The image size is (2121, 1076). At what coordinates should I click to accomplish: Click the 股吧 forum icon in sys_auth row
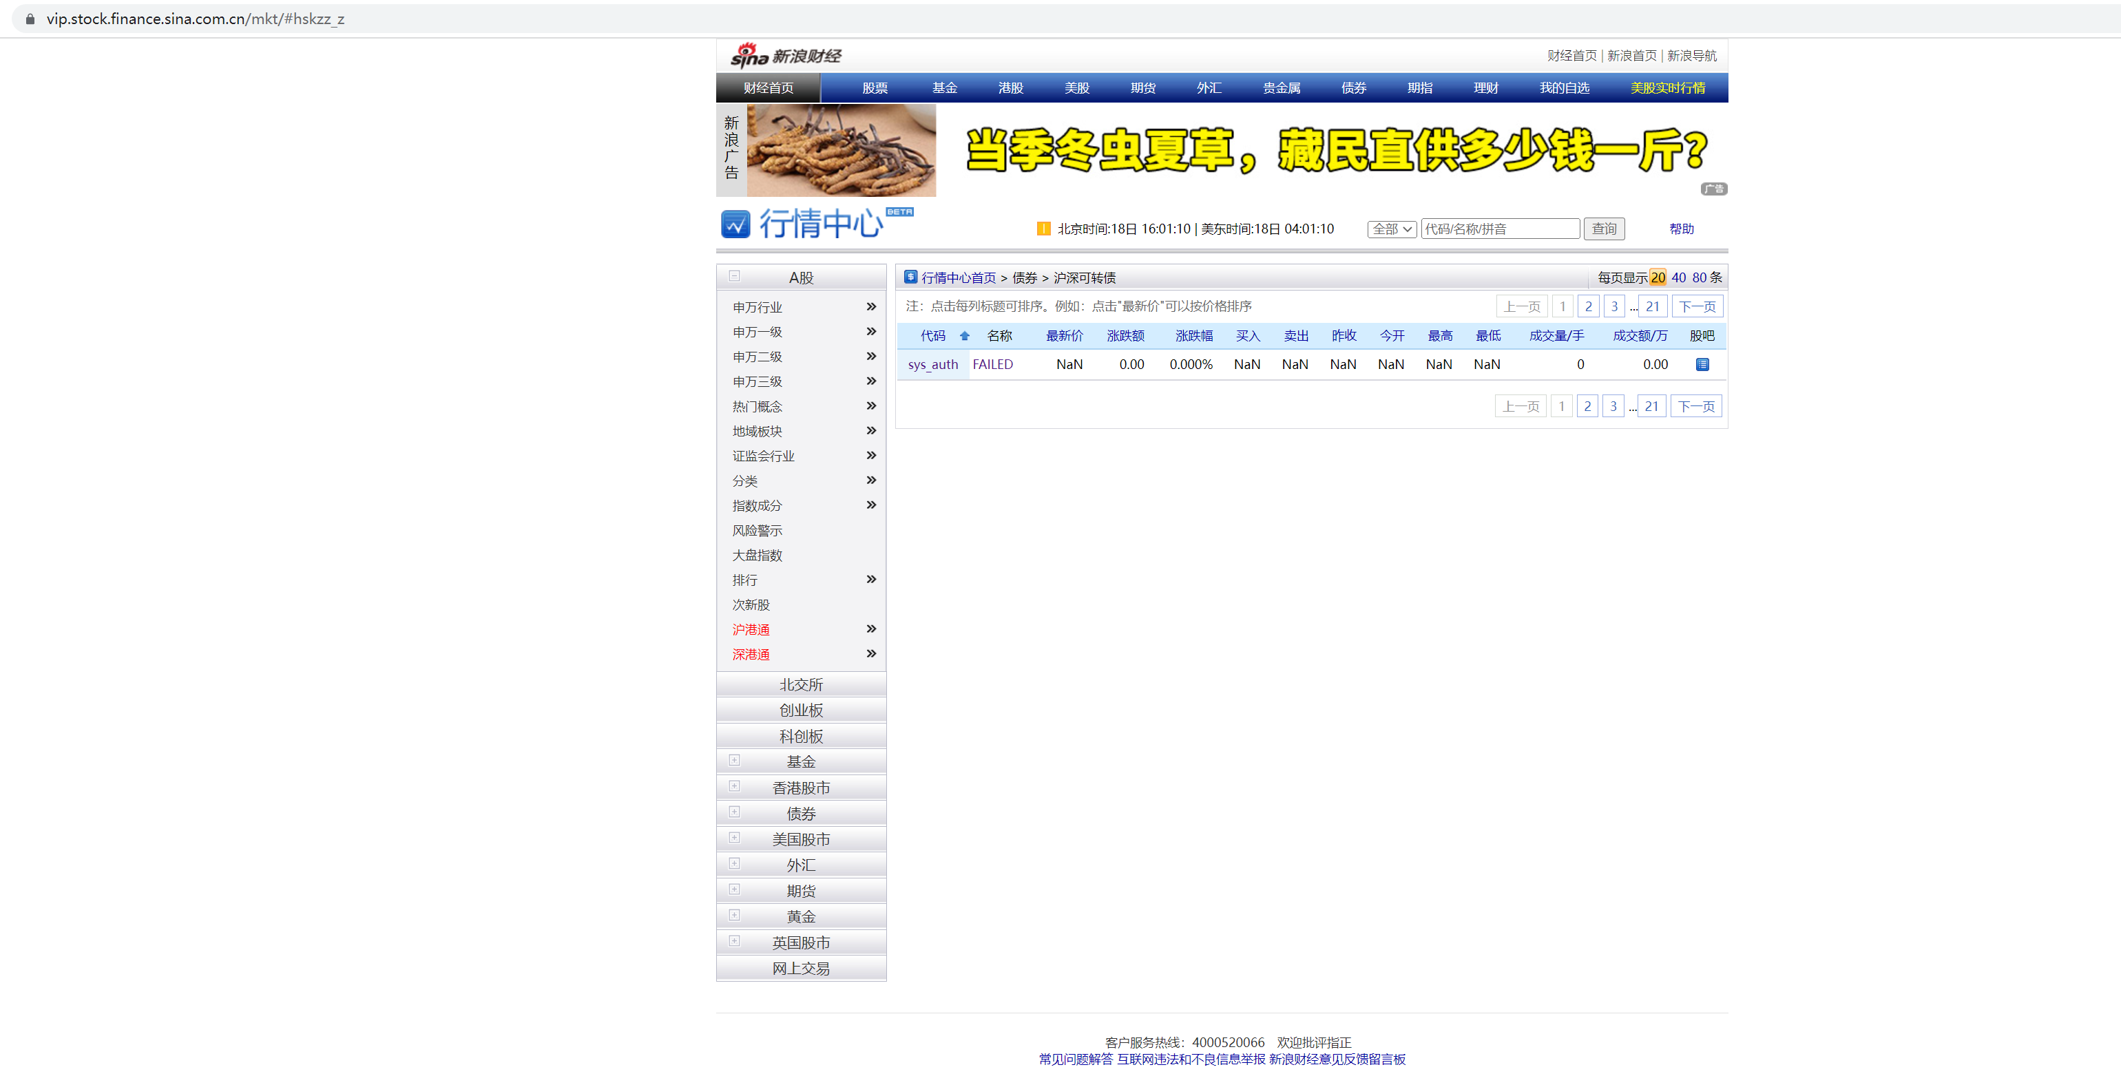tap(1702, 364)
